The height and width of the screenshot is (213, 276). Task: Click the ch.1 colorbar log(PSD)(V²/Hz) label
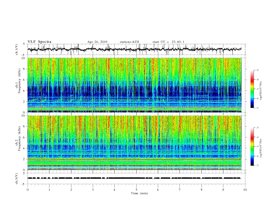(x=261, y=91)
